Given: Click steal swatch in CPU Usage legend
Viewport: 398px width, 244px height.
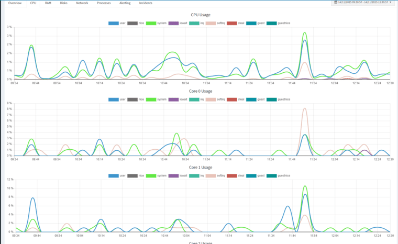Looking at the screenshot, I should coord(232,23).
